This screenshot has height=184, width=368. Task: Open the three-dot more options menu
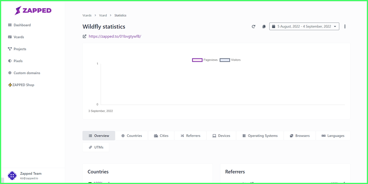[345, 27]
